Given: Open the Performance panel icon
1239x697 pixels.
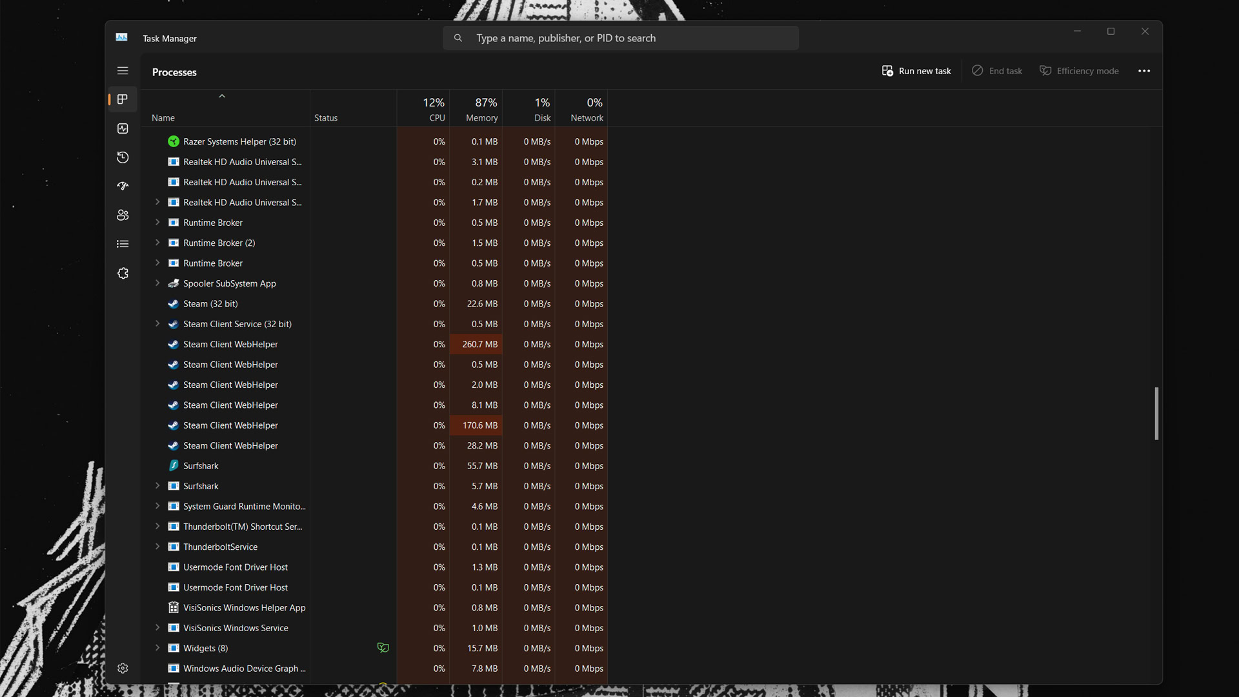Looking at the screenshot, I should (123, 128).
